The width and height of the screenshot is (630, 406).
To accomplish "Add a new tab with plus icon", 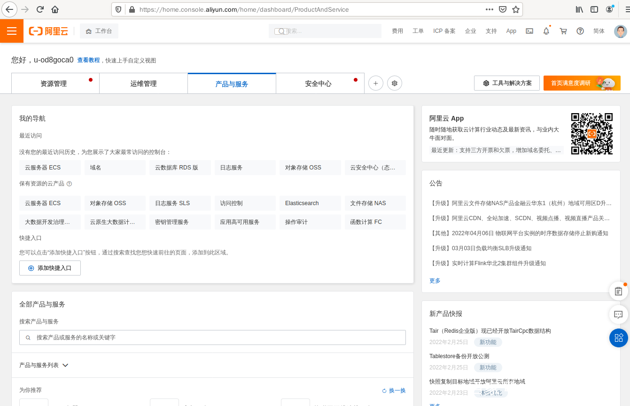I will [x=375, y=84].
